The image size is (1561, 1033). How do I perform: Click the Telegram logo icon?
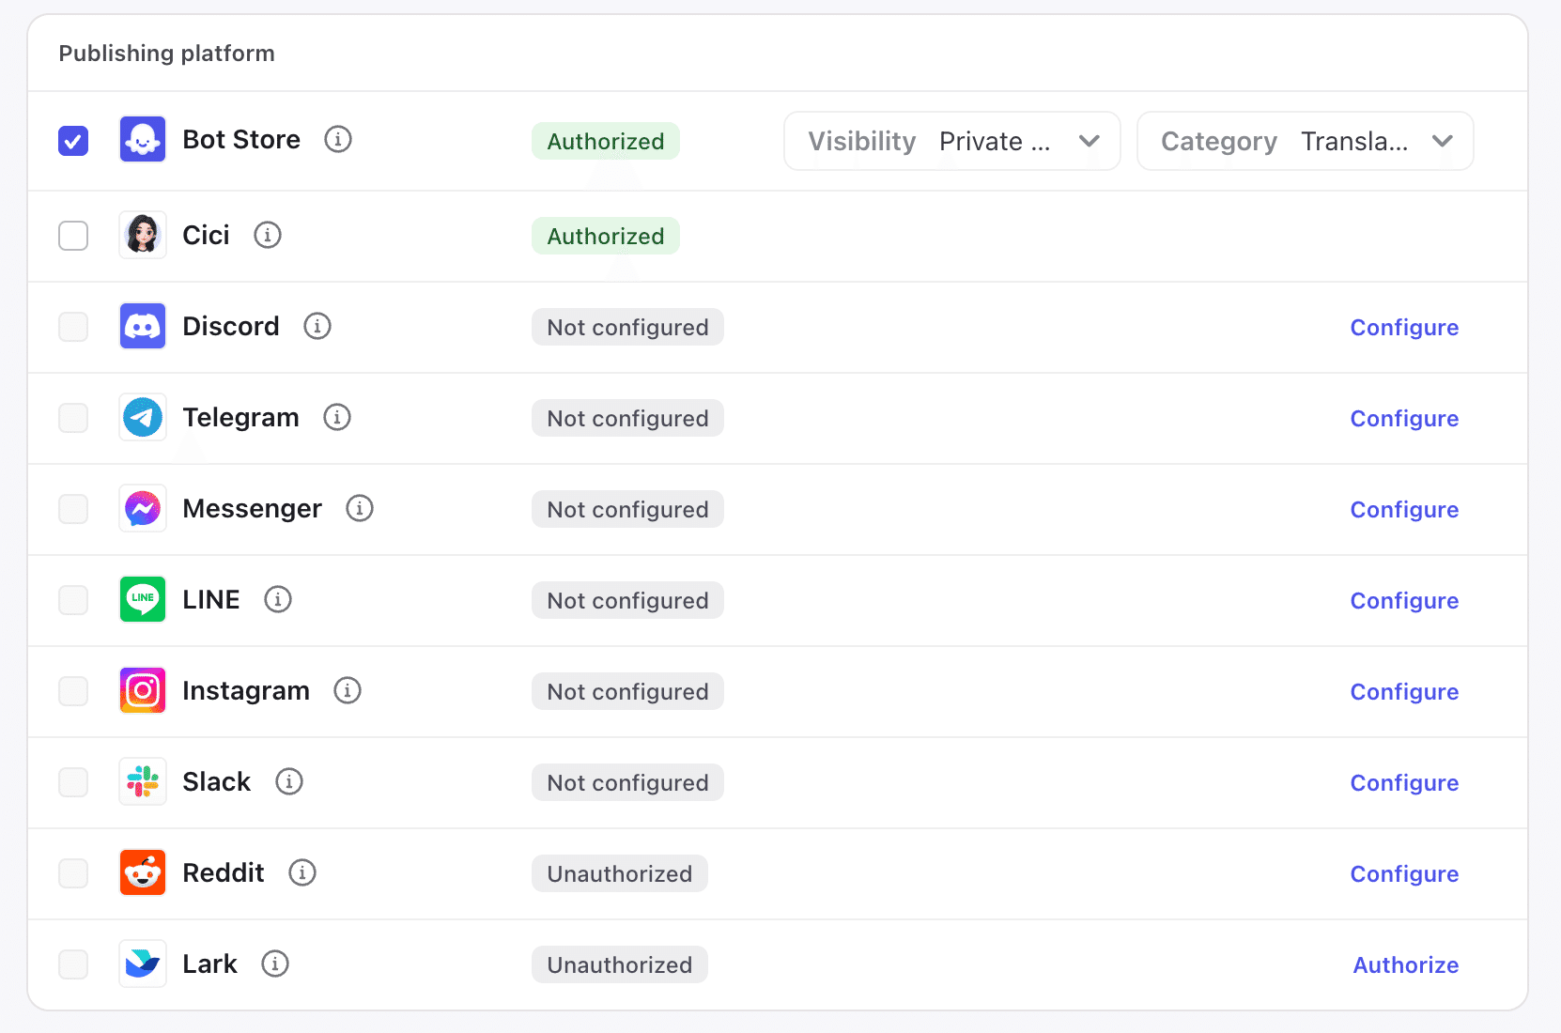(143, 417)
